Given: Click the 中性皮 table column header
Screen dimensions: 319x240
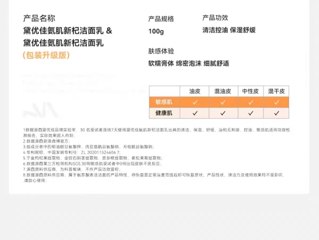Looking at the screenshot, I should pyautogui.click(x=250, y=91).
